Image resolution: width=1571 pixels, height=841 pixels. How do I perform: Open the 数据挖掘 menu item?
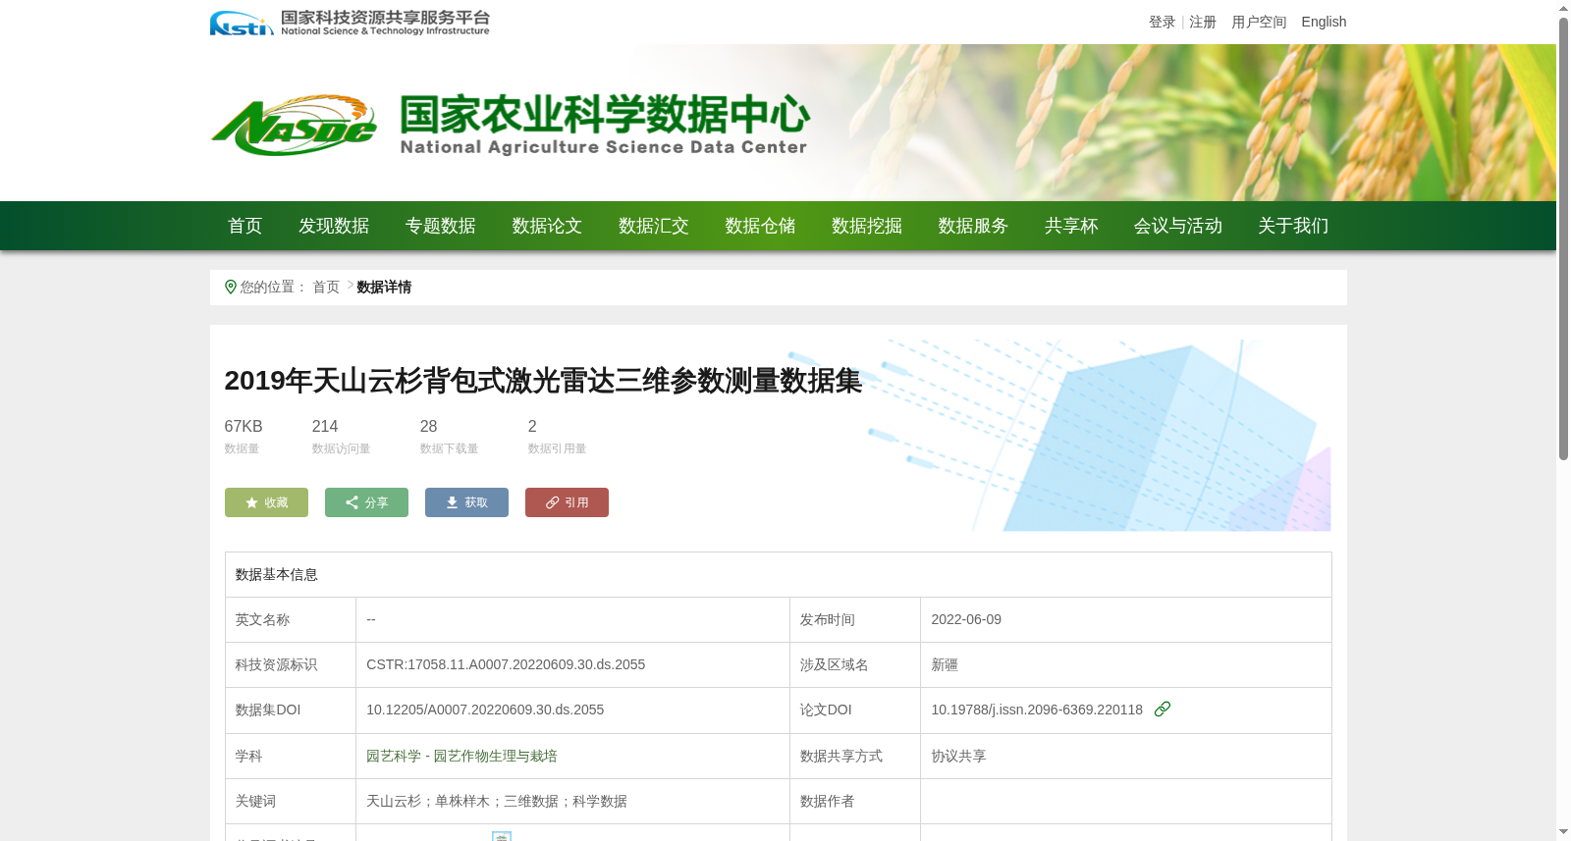(867, 226)
